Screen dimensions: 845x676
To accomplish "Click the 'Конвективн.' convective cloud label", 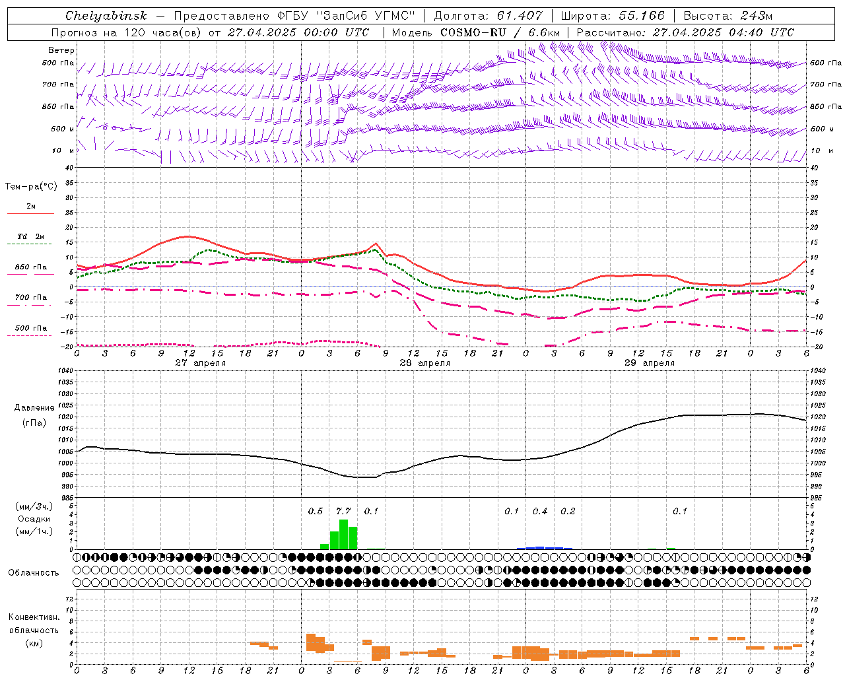I will (x=34, y=617).
